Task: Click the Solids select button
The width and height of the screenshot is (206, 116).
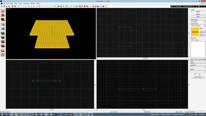Action: tap(198, 17)
